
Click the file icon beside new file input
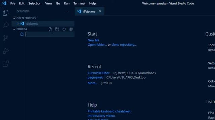(x=22, y=34)
